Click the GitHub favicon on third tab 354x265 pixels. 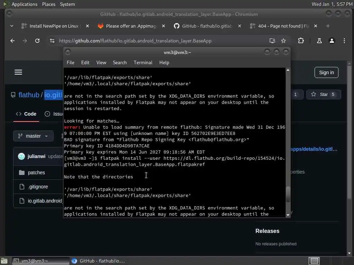177,26
